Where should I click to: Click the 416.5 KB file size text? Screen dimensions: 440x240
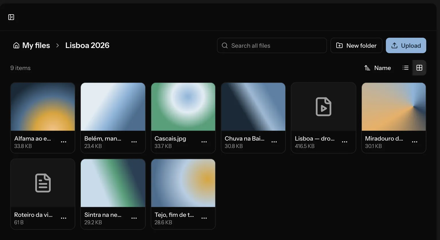click(x=305, y=146)
